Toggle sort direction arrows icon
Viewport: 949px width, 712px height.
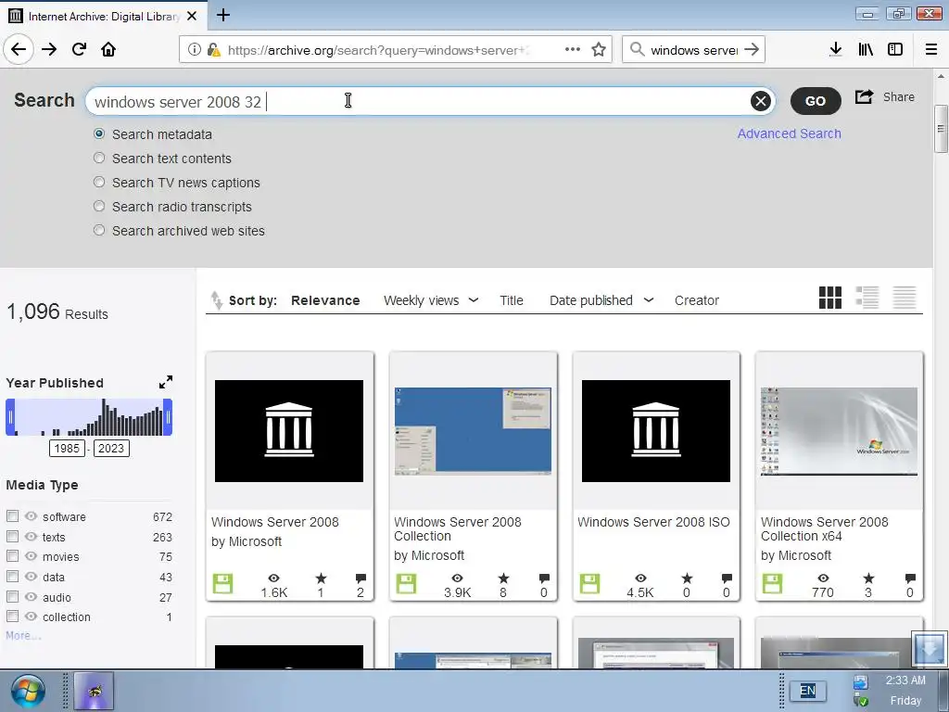click(216, 299)
